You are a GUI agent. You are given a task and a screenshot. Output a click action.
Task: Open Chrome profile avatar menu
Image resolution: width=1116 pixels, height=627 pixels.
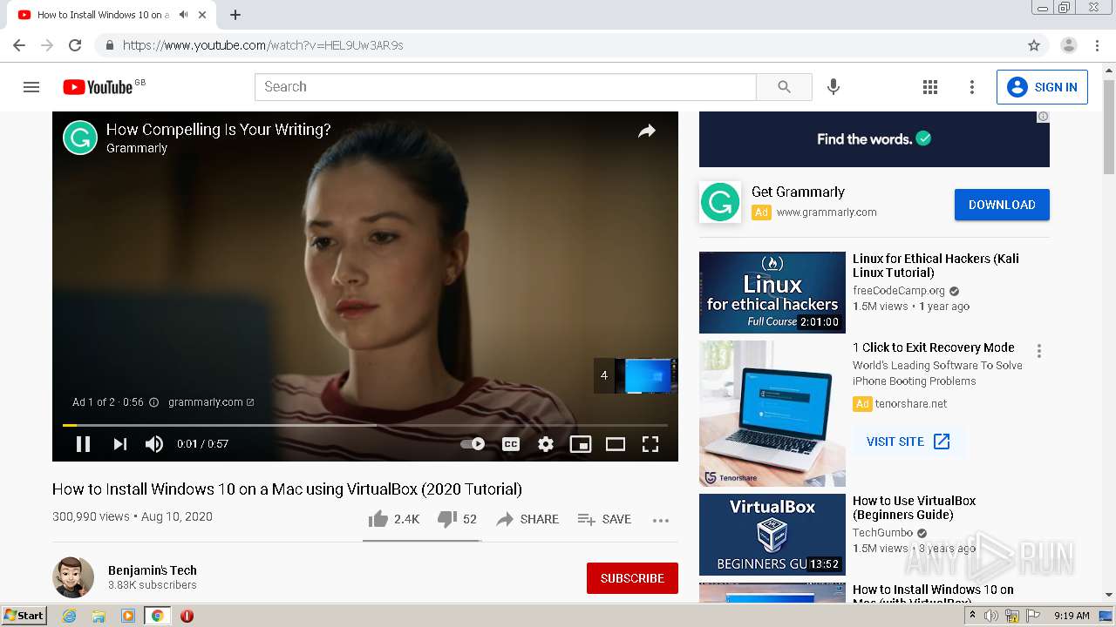[x=1069, y=45]
